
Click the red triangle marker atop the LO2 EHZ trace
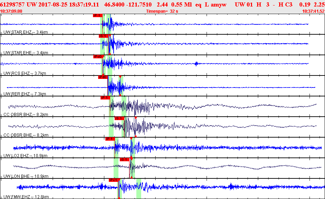pyautogui.click(x=131, y=139)
